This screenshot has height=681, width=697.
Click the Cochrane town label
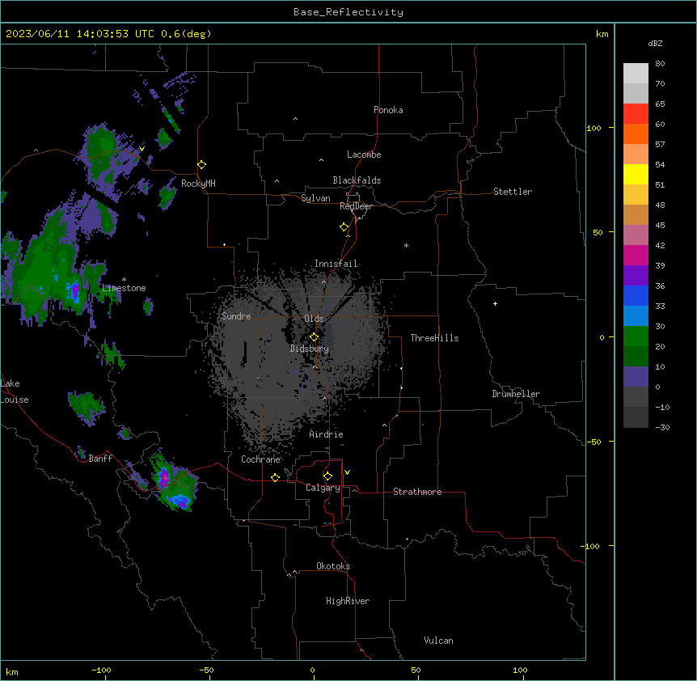260,459
